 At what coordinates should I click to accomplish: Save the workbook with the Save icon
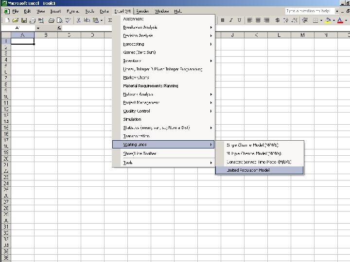point(24,20)
